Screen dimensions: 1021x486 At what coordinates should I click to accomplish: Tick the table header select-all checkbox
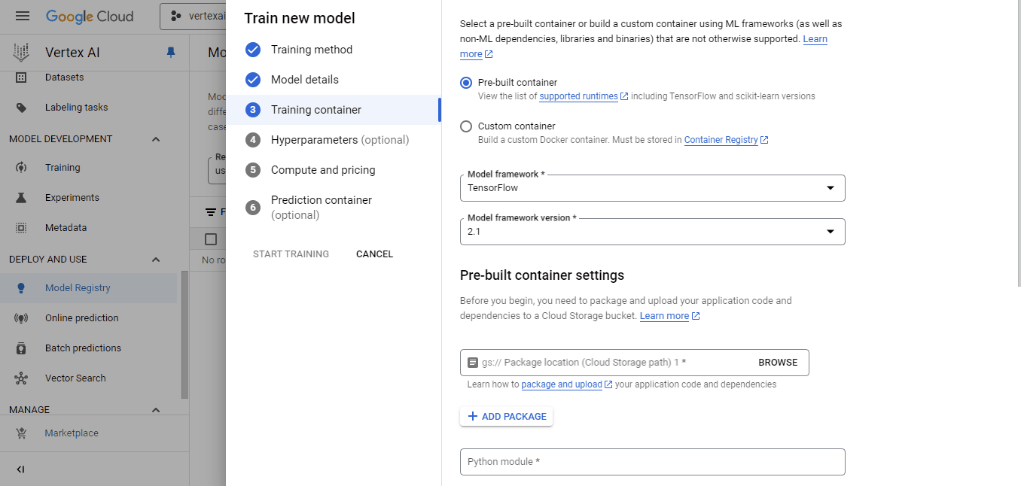pyautogui.click(x=211, y=239)
